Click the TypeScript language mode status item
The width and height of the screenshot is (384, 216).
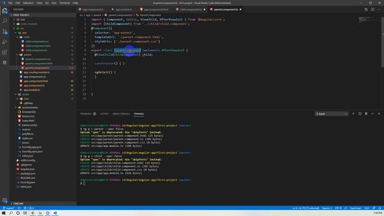pyautogui.click(x=355, y=208)
